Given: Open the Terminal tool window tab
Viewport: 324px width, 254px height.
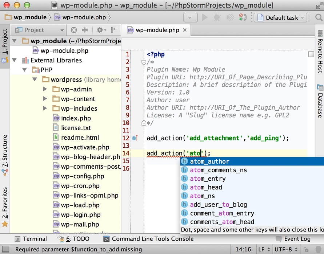Looking at the screenshot, I should pyautogui.click(x=31, y=239).
